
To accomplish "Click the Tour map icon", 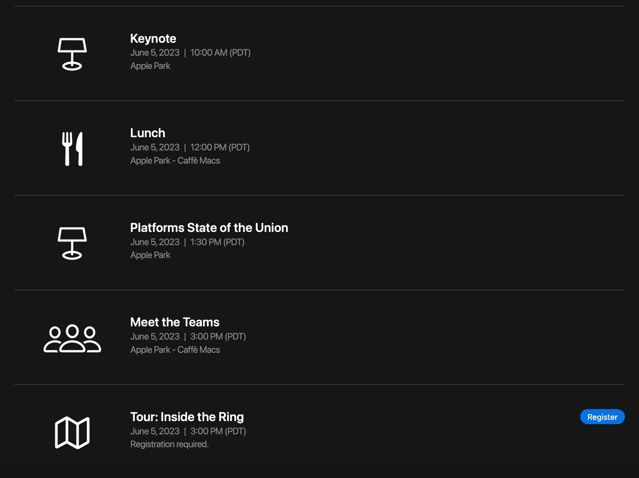I will pos(72,432).
